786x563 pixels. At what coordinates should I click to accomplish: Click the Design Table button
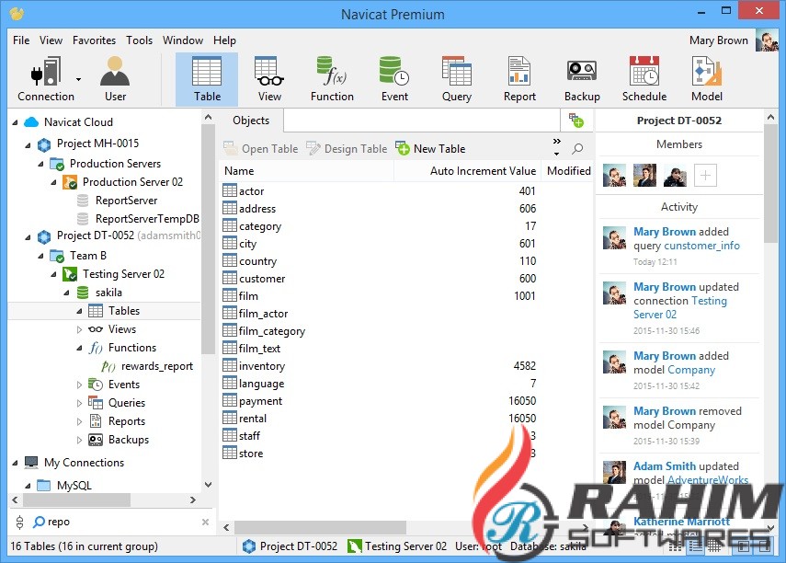pyautogui.click(x=347, y=148)
